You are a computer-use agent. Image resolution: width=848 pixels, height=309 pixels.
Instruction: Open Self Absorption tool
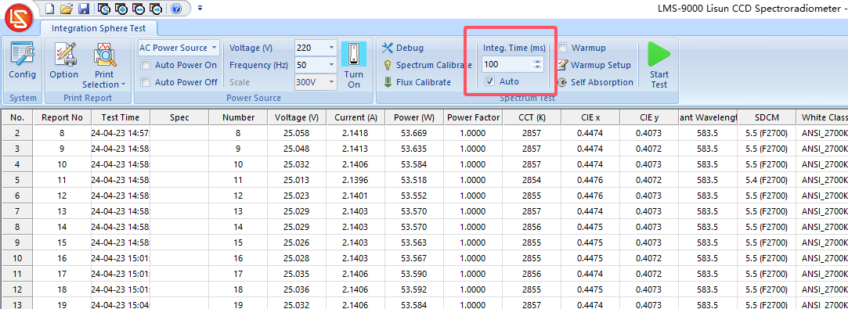tap(595, 82)
